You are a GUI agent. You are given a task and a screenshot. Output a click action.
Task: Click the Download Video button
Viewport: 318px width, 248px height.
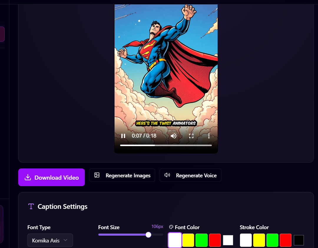tap(52, 177)
